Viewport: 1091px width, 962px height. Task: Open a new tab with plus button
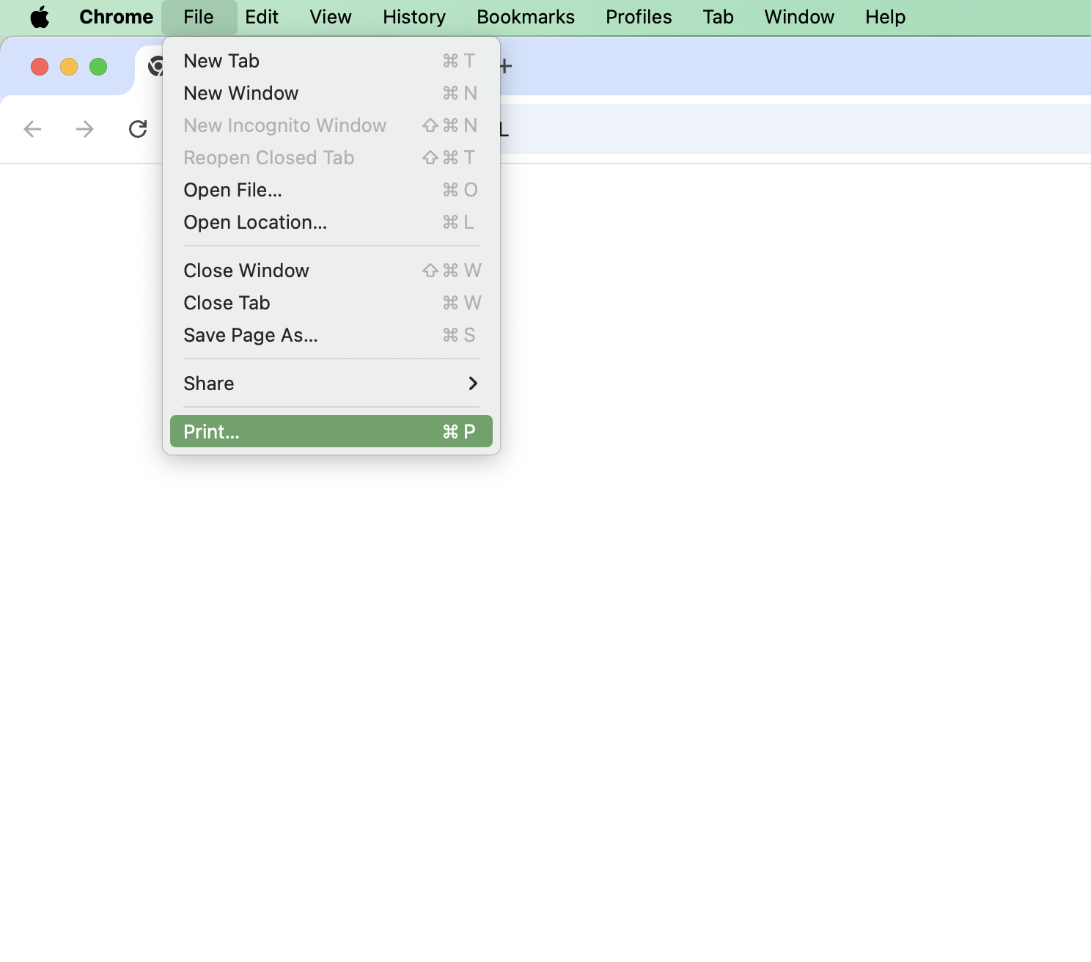505,67
